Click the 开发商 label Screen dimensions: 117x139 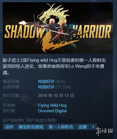(9, 105)
